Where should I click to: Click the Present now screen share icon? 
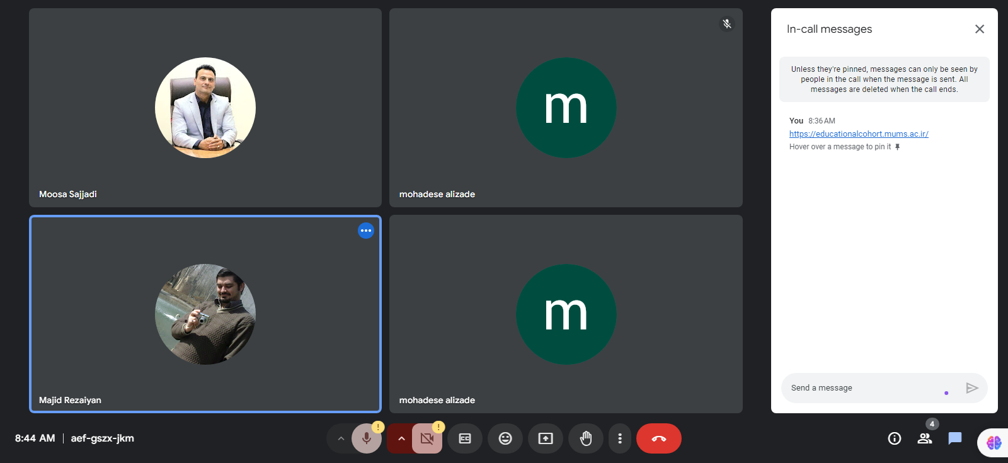coord(546,438)
